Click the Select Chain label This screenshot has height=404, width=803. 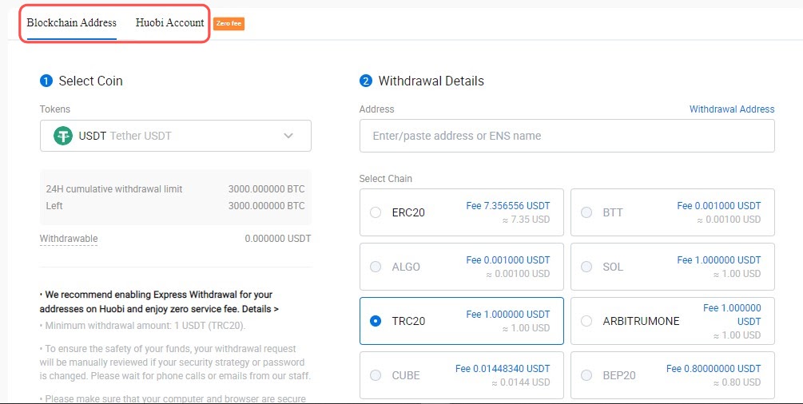click(386, 179)
